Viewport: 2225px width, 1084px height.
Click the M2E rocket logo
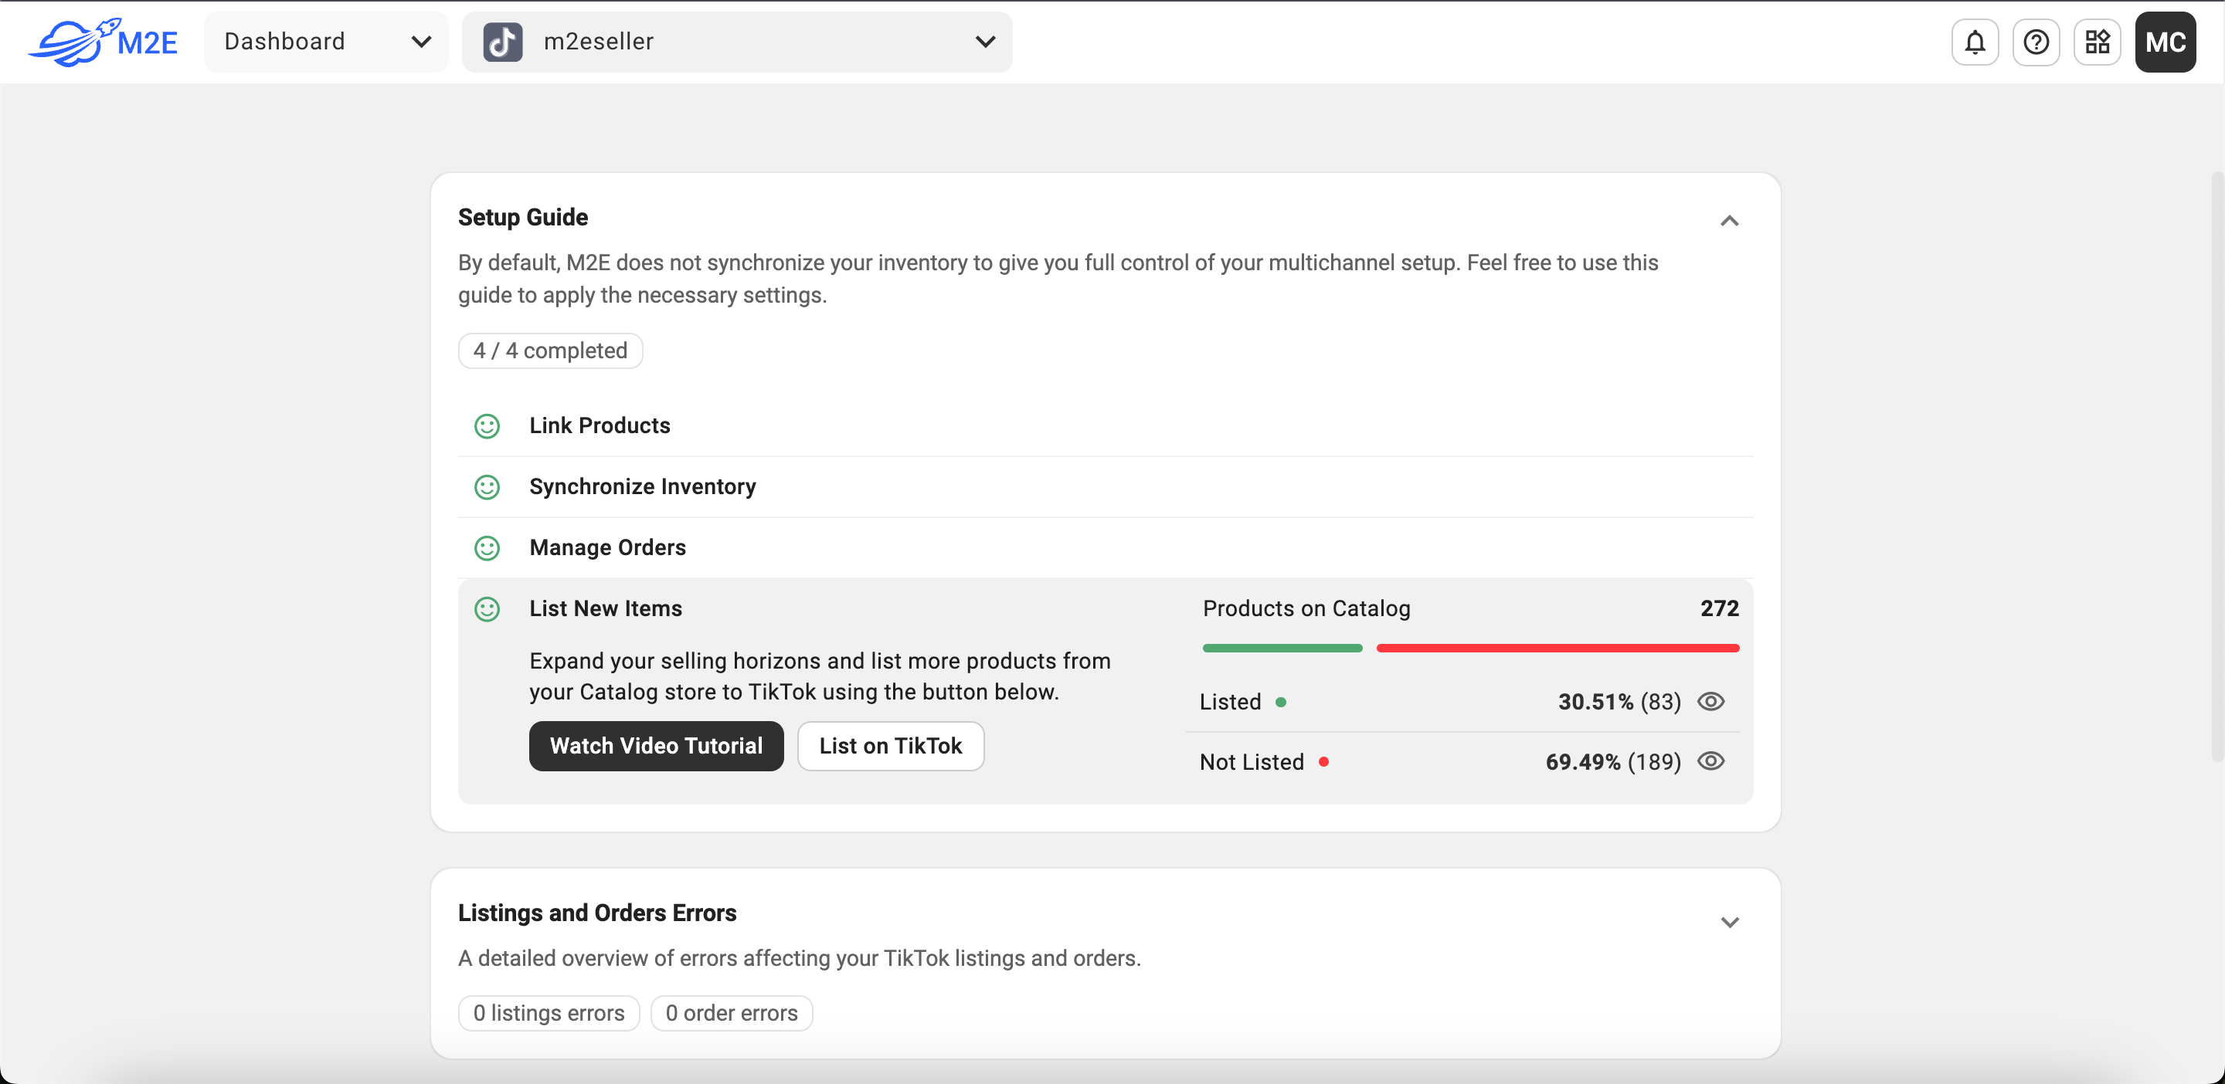103,42
